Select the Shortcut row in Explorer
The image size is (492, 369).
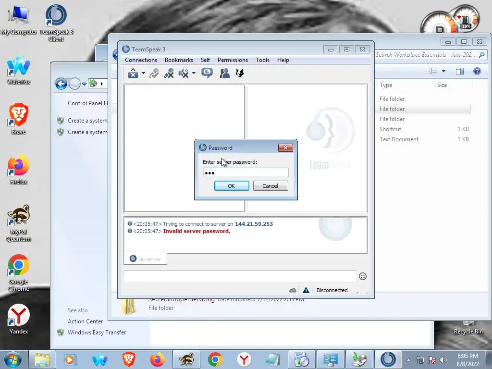click(423, 129)
